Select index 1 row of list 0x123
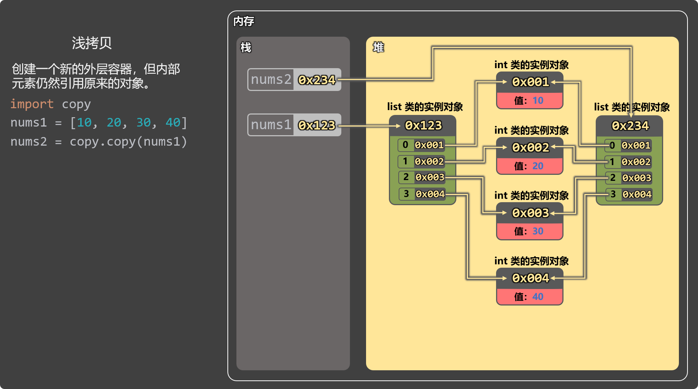 421,161
